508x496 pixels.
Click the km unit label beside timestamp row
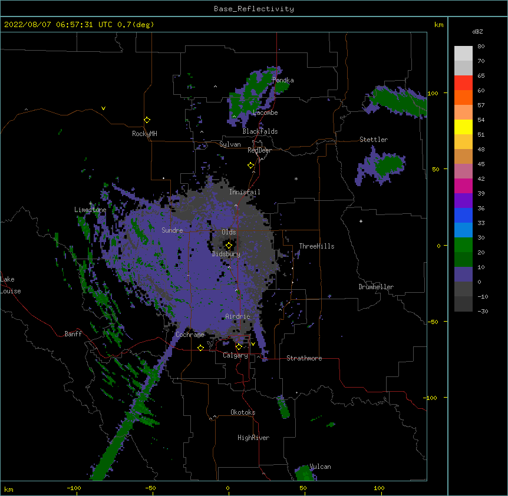tap(438, 25)
